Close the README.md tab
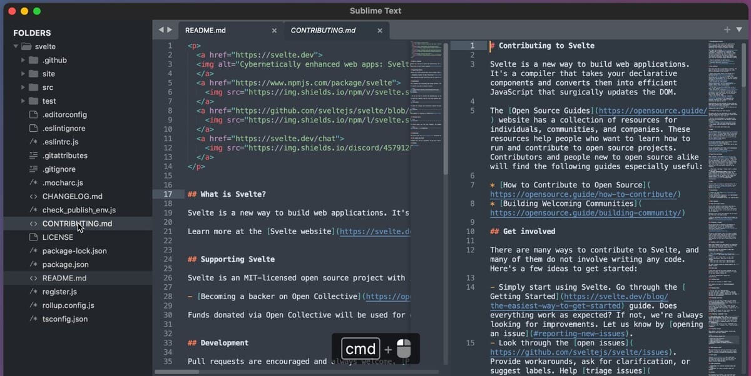The width and height of the screenshot is (751, 376). coord(273,29)
